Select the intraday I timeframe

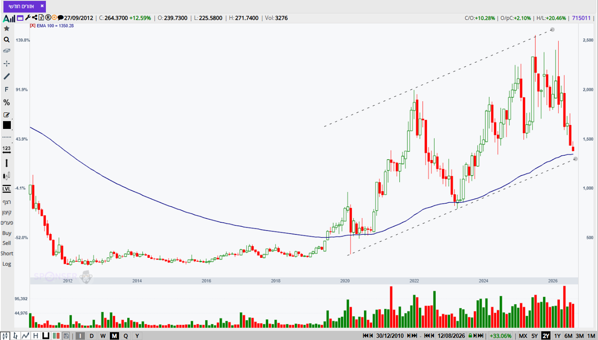coord(80,336)
